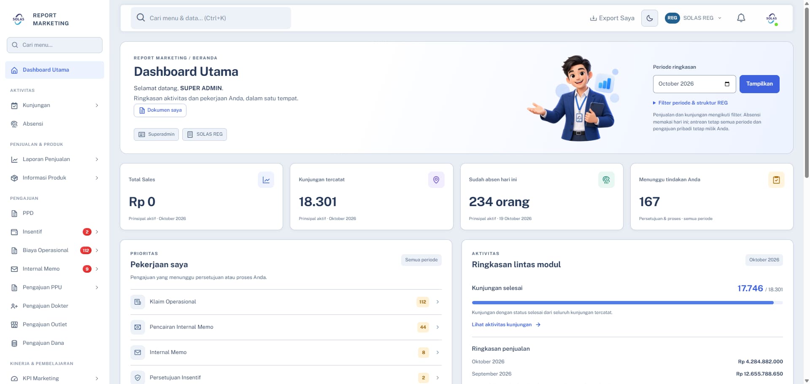Click the SOLAS logo in the sidebar header

[19, 19]
